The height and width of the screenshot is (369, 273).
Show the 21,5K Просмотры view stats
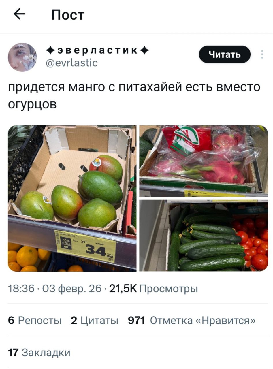pyautogui.click(x=153, y=289)
